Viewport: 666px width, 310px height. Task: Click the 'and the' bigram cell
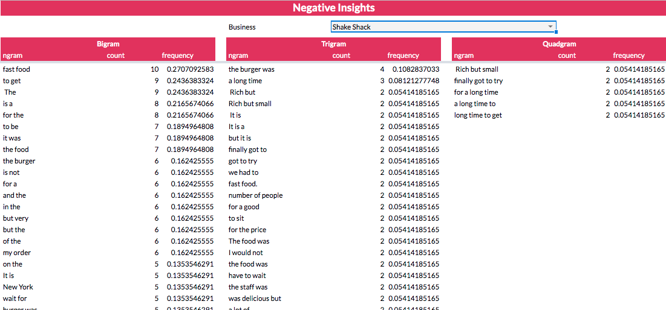click(15, 195)
